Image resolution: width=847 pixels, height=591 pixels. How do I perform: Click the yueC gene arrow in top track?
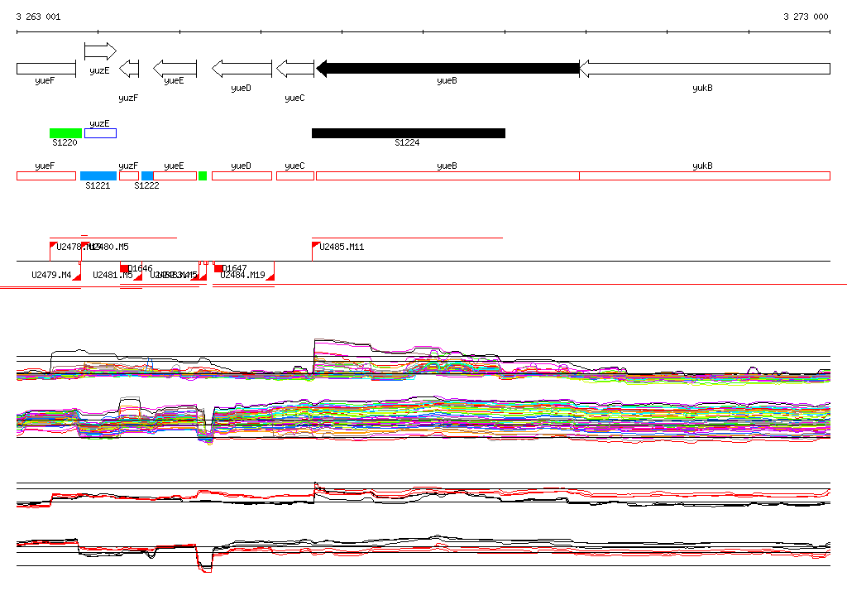tap(295, 69)
